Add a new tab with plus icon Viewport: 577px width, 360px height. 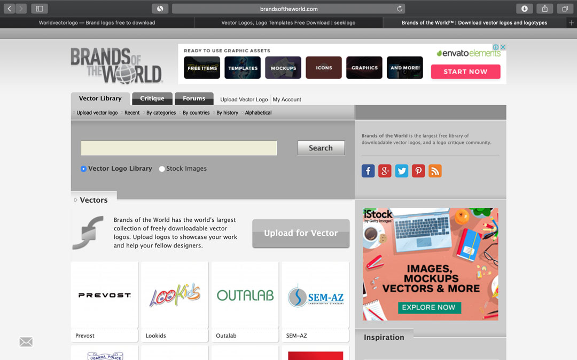point(571,23)
